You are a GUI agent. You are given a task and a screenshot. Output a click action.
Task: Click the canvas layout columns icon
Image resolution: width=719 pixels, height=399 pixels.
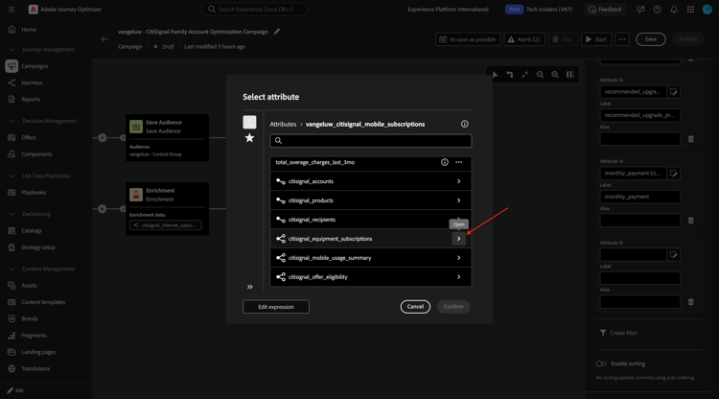570,75
